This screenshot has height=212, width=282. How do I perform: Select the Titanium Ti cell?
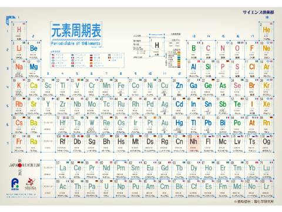click(63, 87)
